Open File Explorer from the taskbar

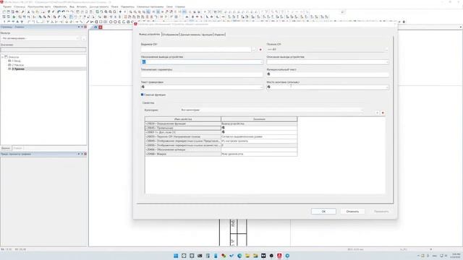pyautogui.click(x=247, y=256)
